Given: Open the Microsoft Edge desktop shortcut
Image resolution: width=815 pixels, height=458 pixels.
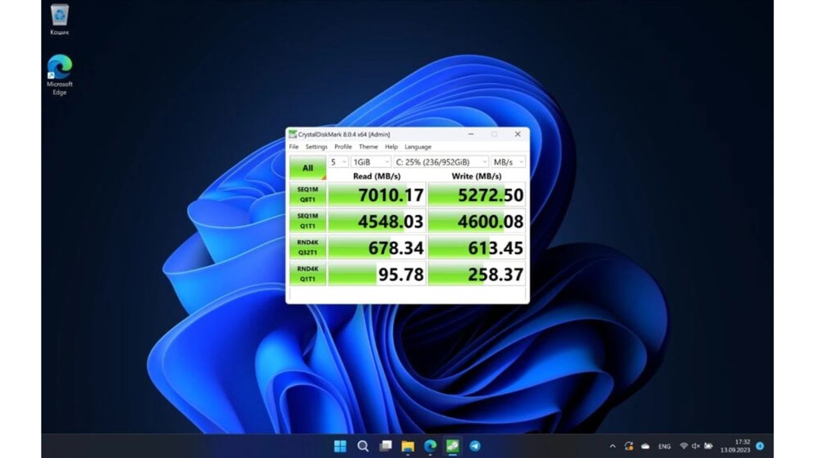Looking at the screenshot, I should click(60, 68).
